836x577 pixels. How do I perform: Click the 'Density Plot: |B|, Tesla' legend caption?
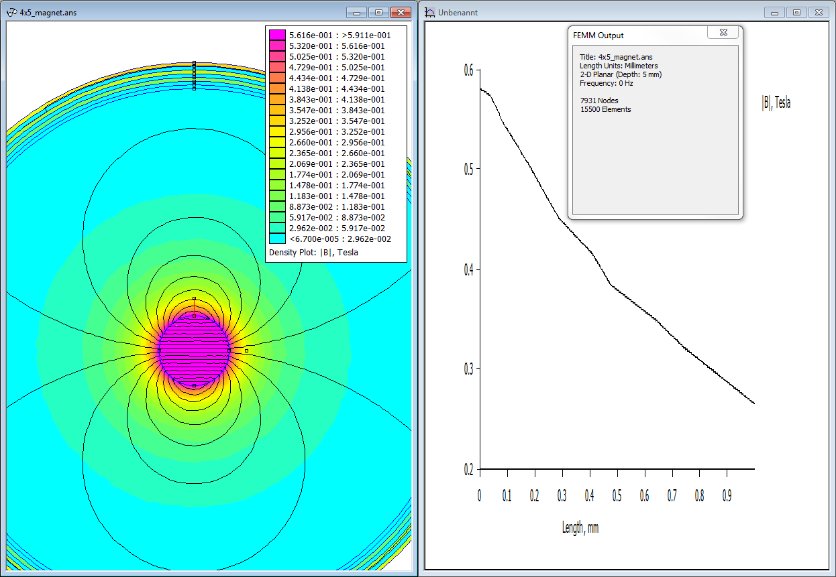tap(313, 252)
